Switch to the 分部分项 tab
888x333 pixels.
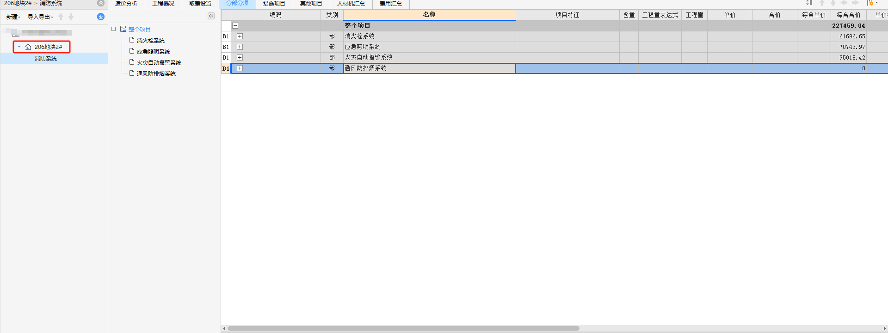pos(237,4)
